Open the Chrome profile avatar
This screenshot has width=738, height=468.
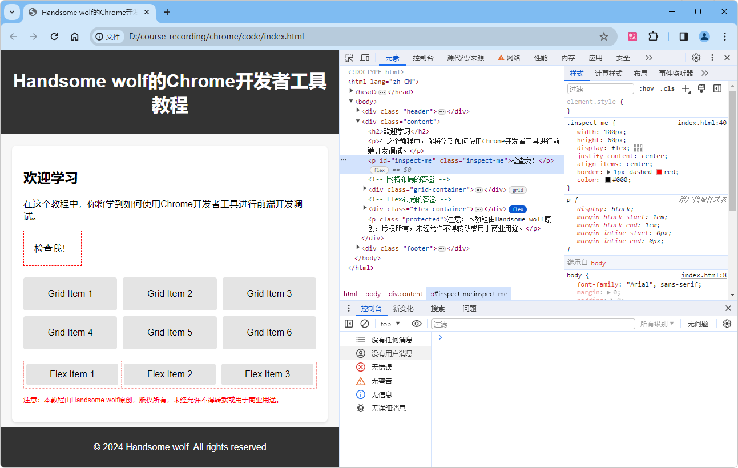point(704,37)
